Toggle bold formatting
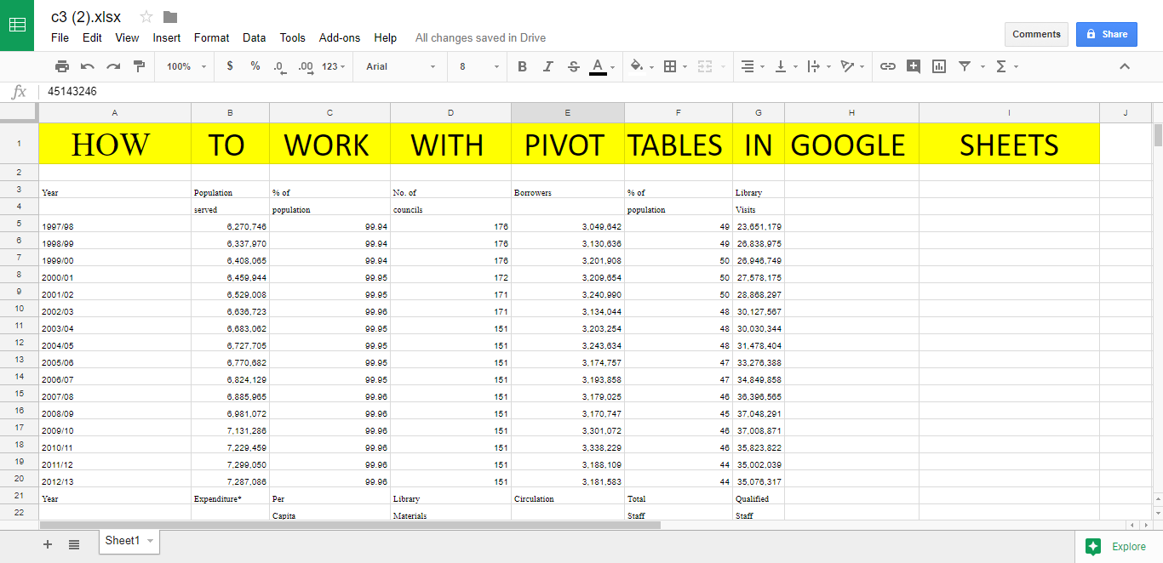The image size is (1163, 563). (522, 66)
